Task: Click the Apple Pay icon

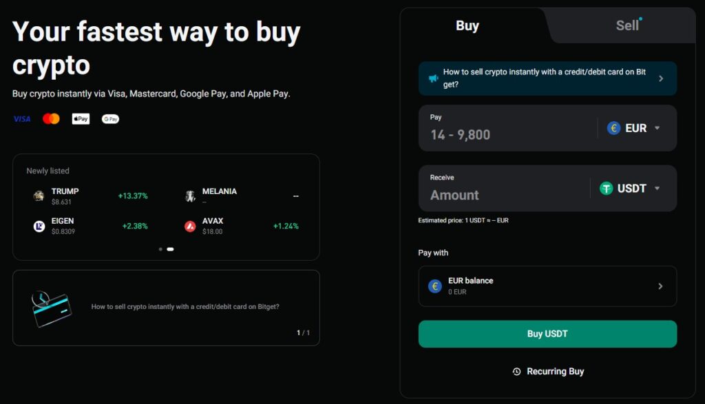Action: (80, 118)
